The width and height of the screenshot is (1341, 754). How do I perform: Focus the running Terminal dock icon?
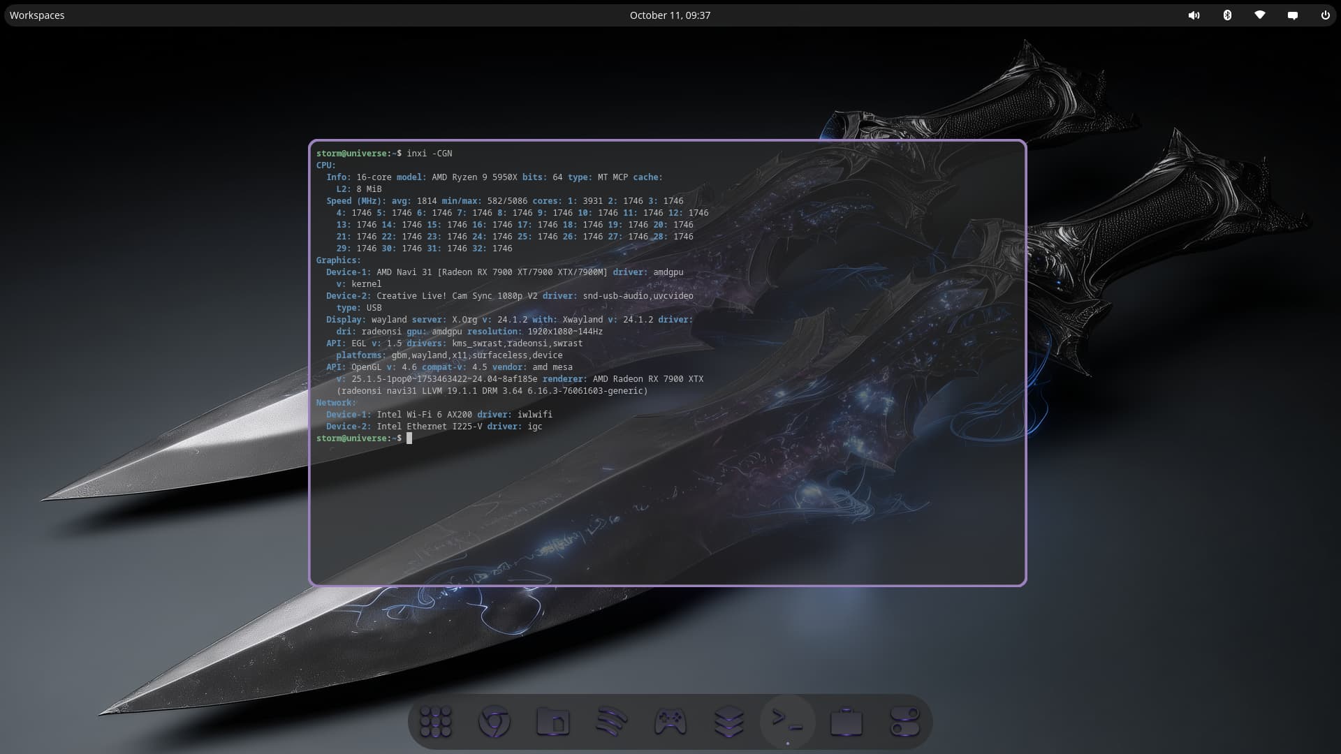tap(787, 722)
